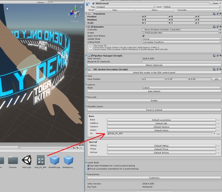Toggle Use Auto-Footsteps checkbox
222x192 pixels.
pos(88,166)
